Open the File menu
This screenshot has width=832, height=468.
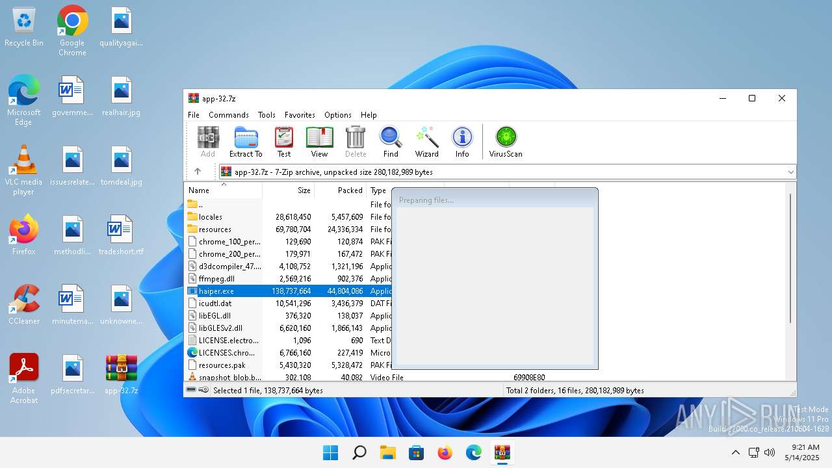pos(194,114)
